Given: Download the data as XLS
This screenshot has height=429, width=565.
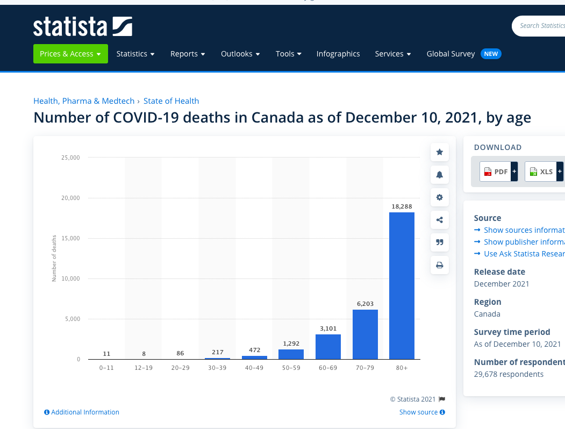Looking at the screenshot, I should click(x=540, y=171).
